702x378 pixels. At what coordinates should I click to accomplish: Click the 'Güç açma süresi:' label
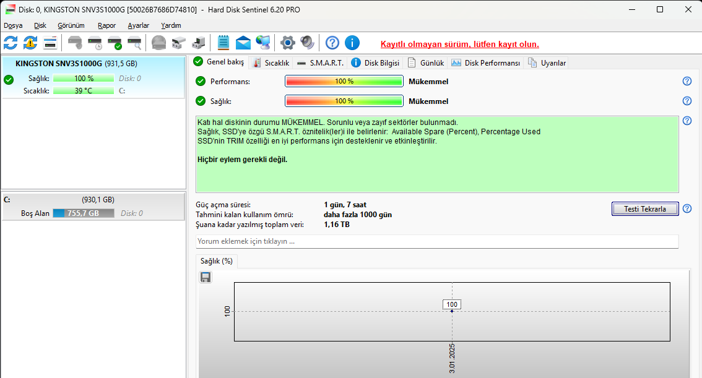coord(223,205)
